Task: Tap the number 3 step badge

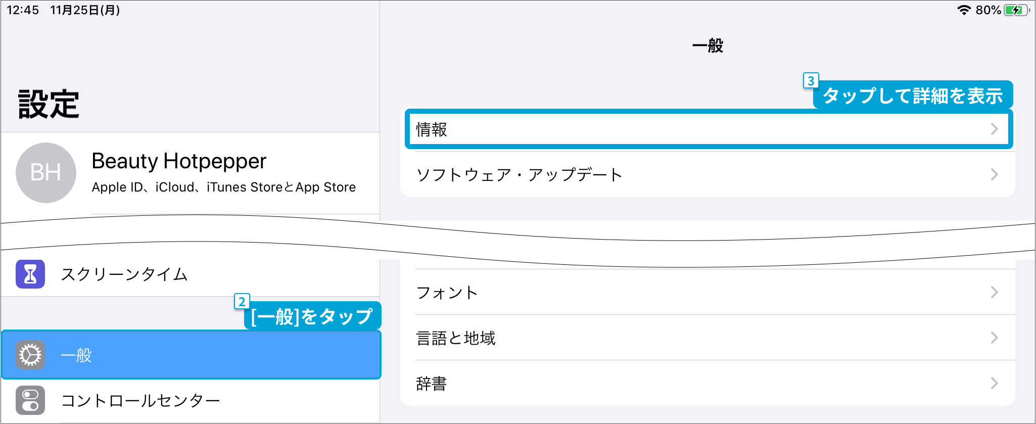Action: 811,81
